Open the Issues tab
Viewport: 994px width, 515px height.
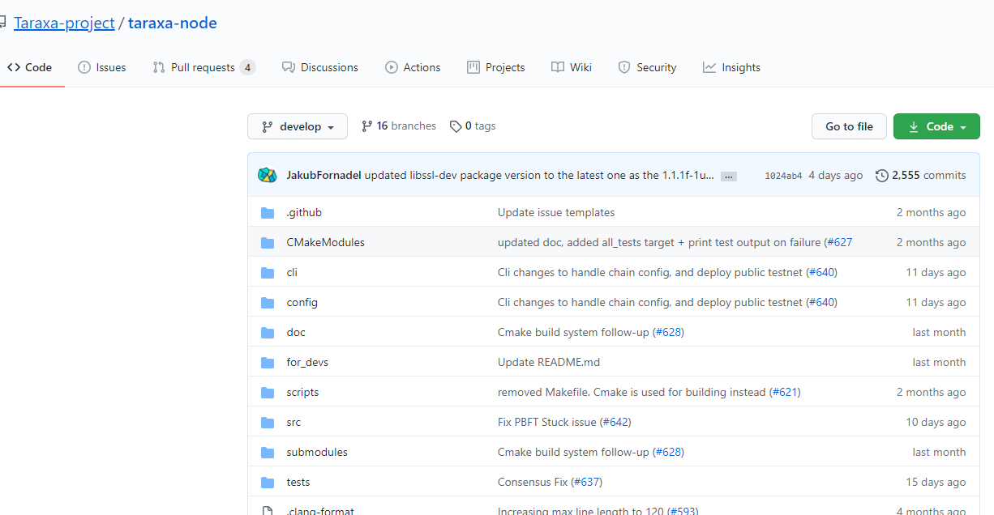pos(102,67)
